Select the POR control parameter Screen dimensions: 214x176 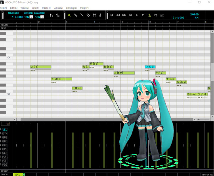click(x=5, y=157)
